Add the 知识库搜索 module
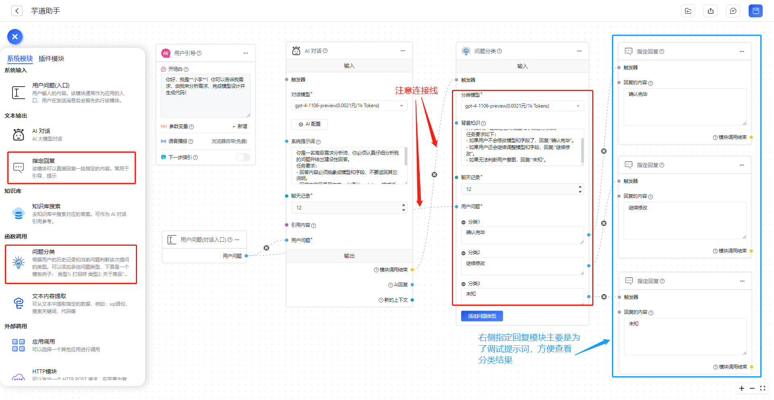This screenshot has height=400, width=774. [72, 213]
